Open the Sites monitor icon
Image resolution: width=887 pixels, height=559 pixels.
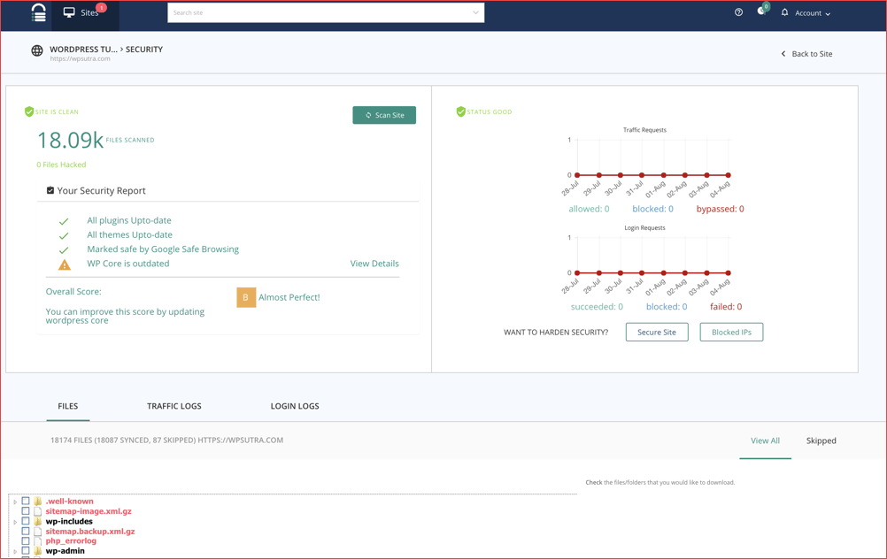(x=69, y=12)
